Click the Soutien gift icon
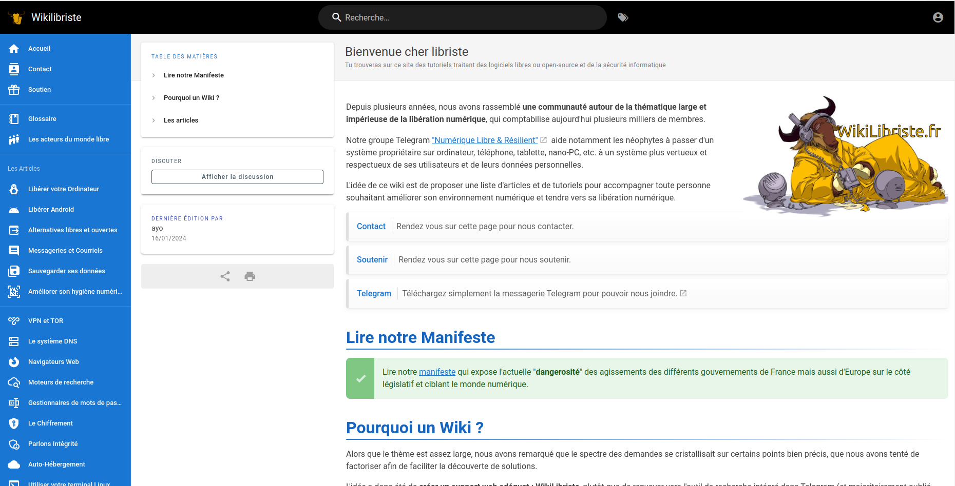955x486 pixels. (14, 90)
